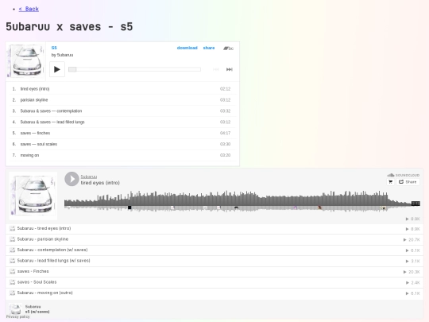
Task: Play the Bandcamp album player
Action: tap(57, 69)
